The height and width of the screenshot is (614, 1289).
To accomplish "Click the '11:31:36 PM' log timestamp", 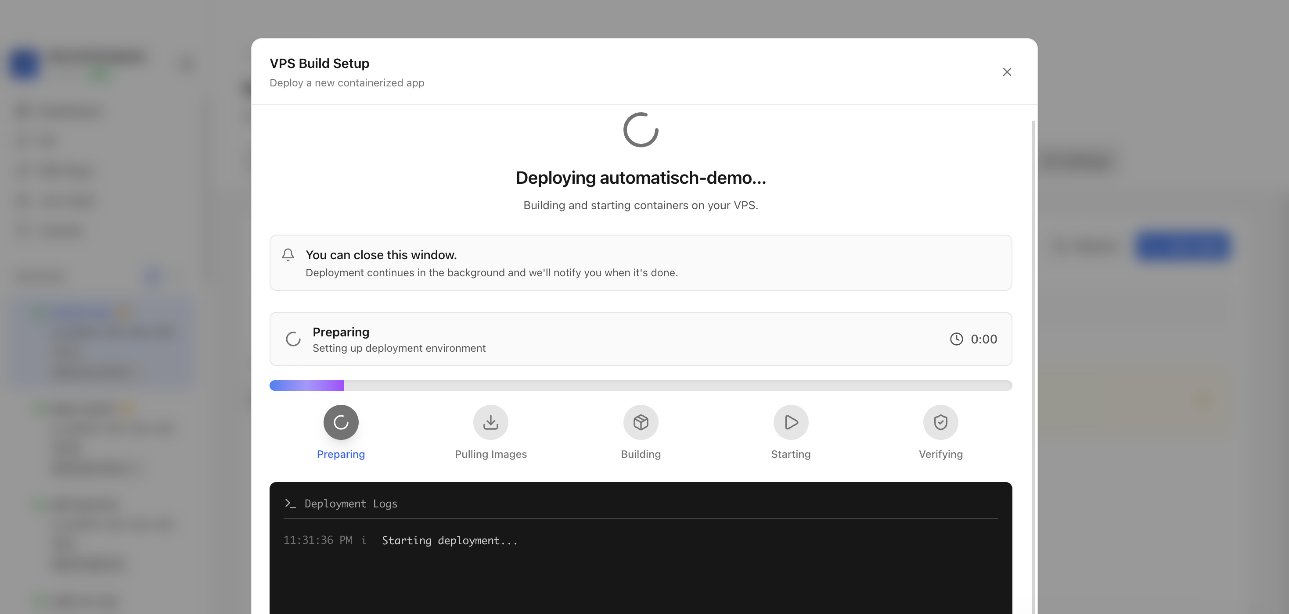I will pyautogui.click(x=318, y=540).
